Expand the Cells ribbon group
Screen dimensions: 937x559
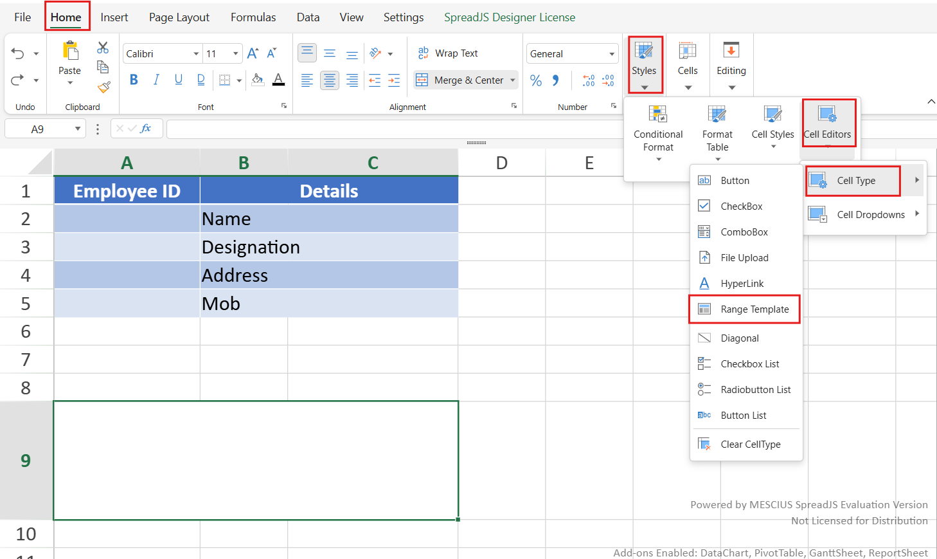tap(688, 65)
